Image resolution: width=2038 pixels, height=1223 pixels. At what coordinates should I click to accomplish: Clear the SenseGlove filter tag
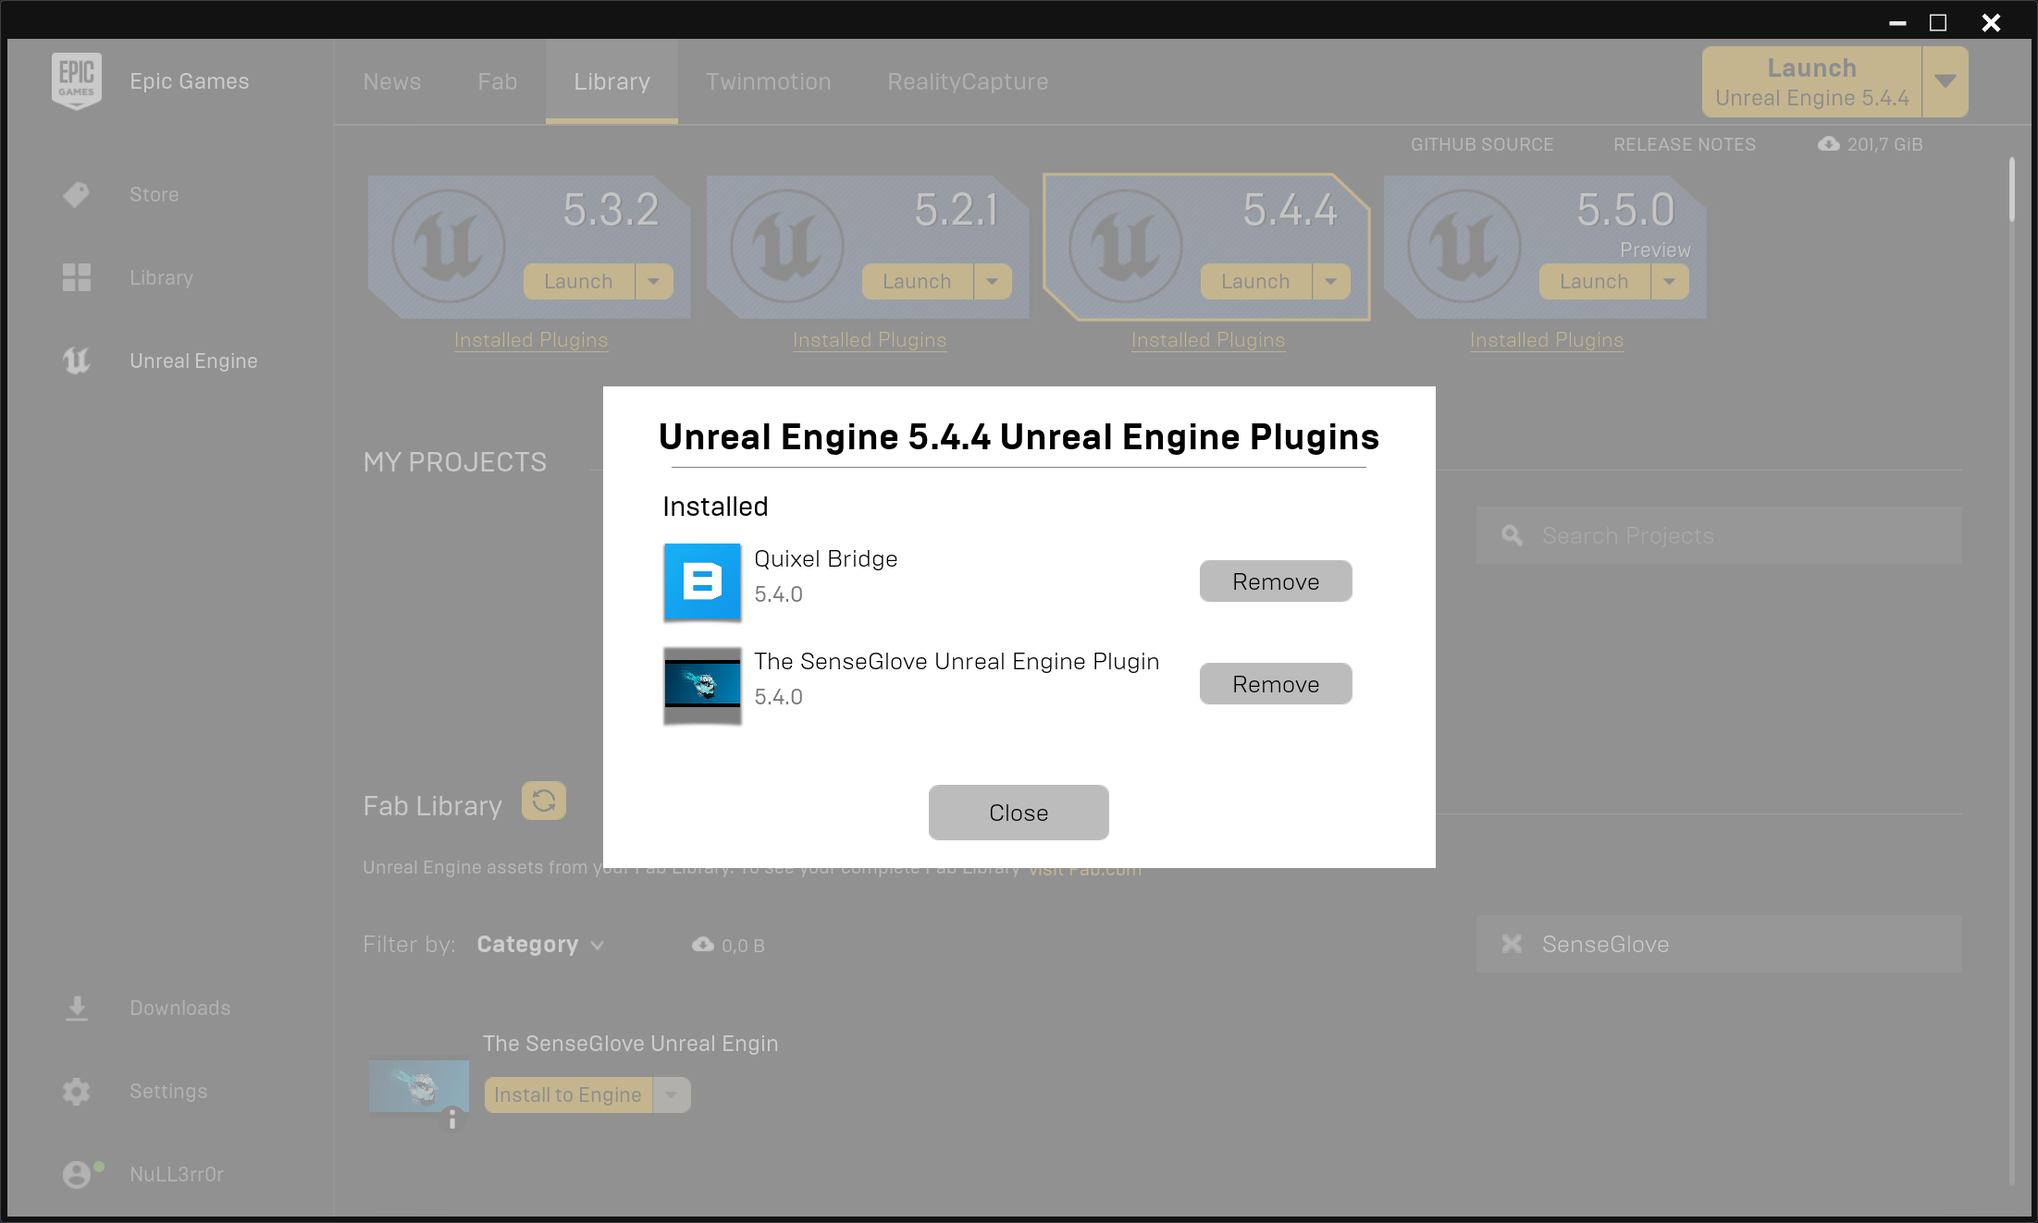pos(1512,943)
